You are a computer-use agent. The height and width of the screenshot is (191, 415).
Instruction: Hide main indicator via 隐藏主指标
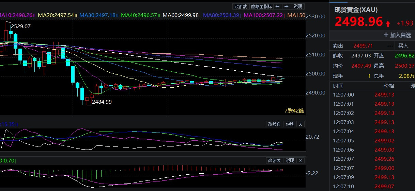coord(261,6)
